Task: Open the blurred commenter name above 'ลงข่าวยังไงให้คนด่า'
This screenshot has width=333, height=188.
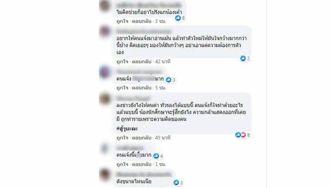Action: (x=133, y=98)
